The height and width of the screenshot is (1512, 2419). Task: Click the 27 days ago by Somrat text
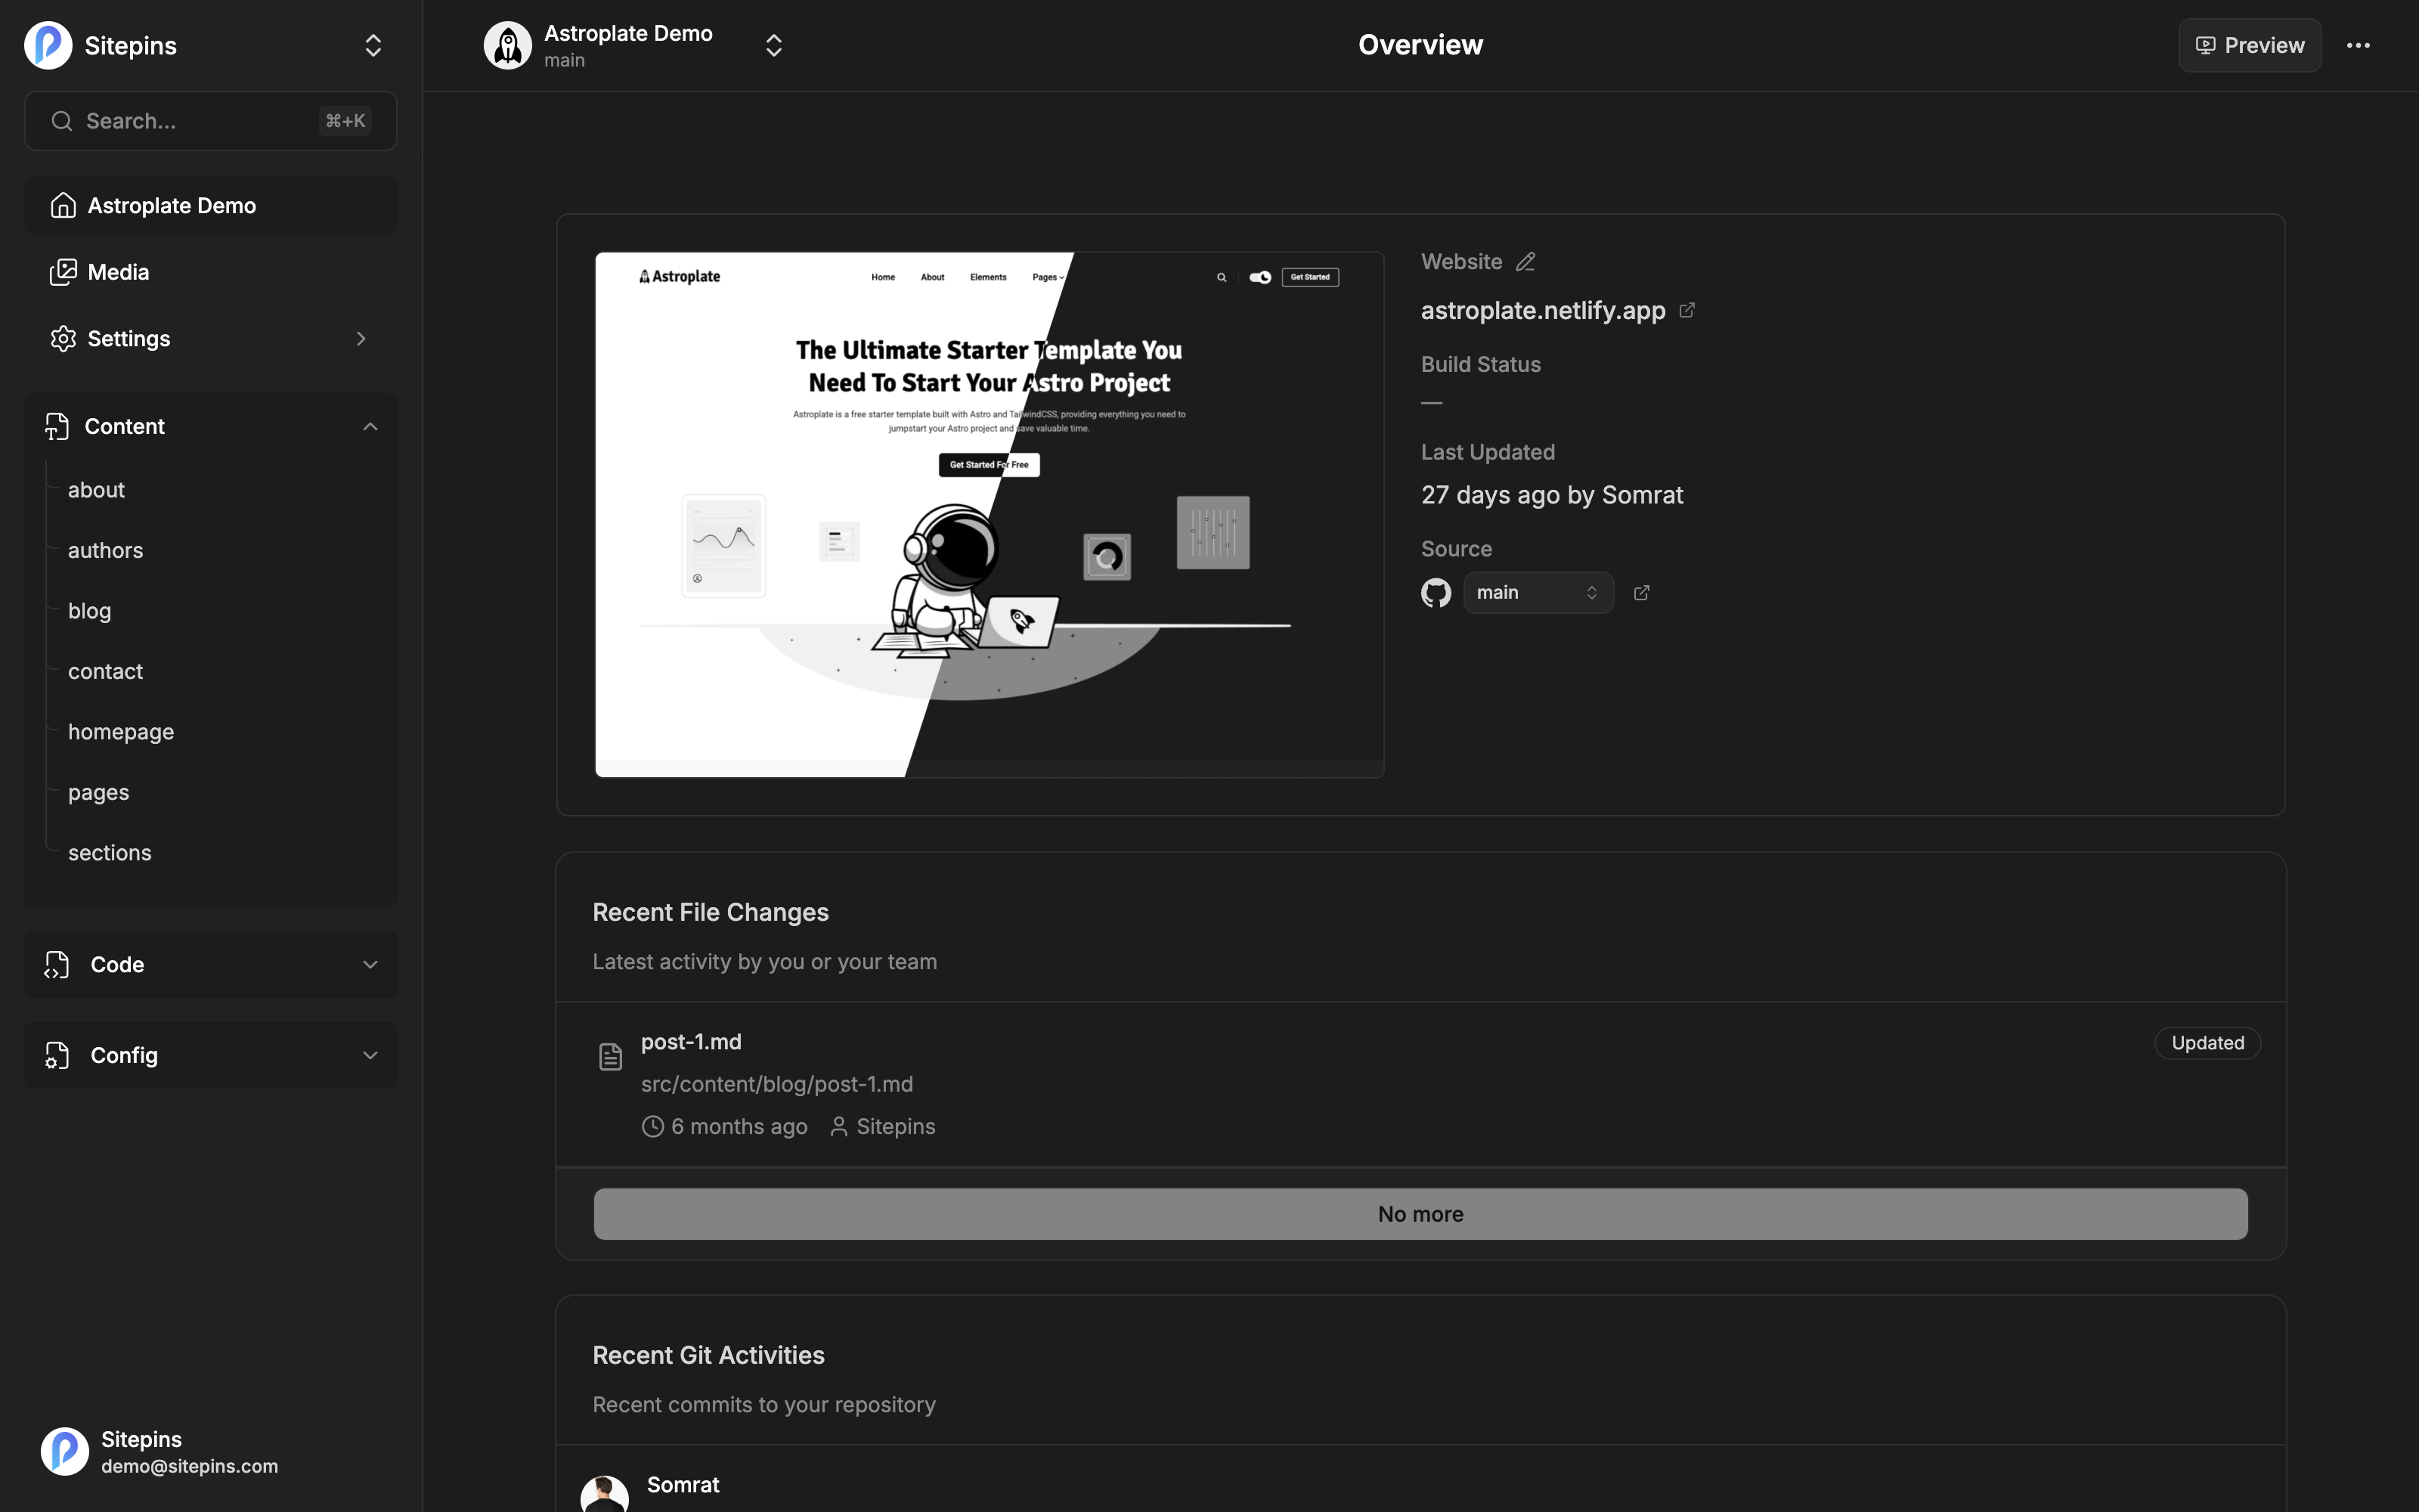1553,496
